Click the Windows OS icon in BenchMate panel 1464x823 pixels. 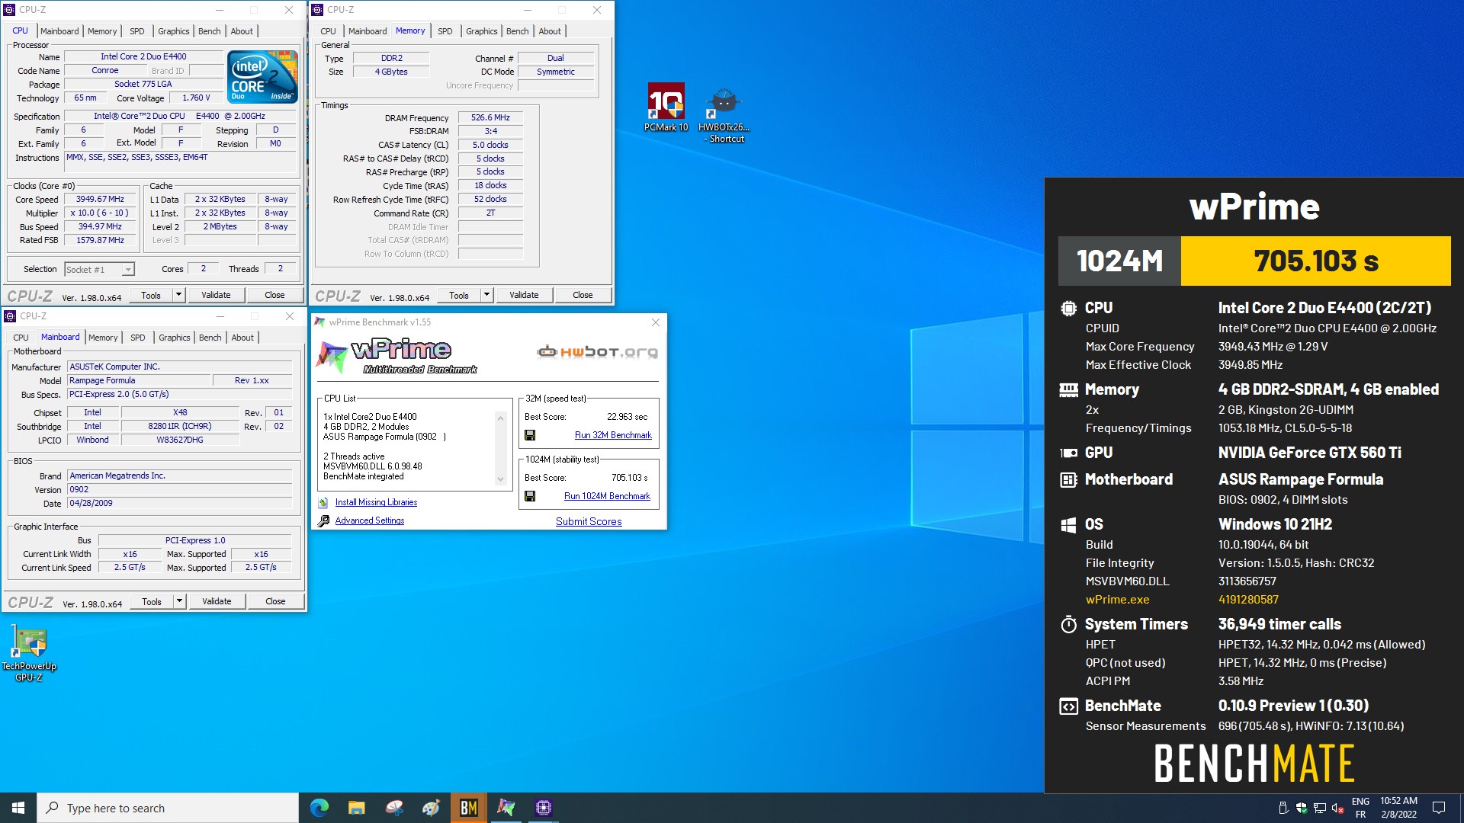[x=1068, y=524]
